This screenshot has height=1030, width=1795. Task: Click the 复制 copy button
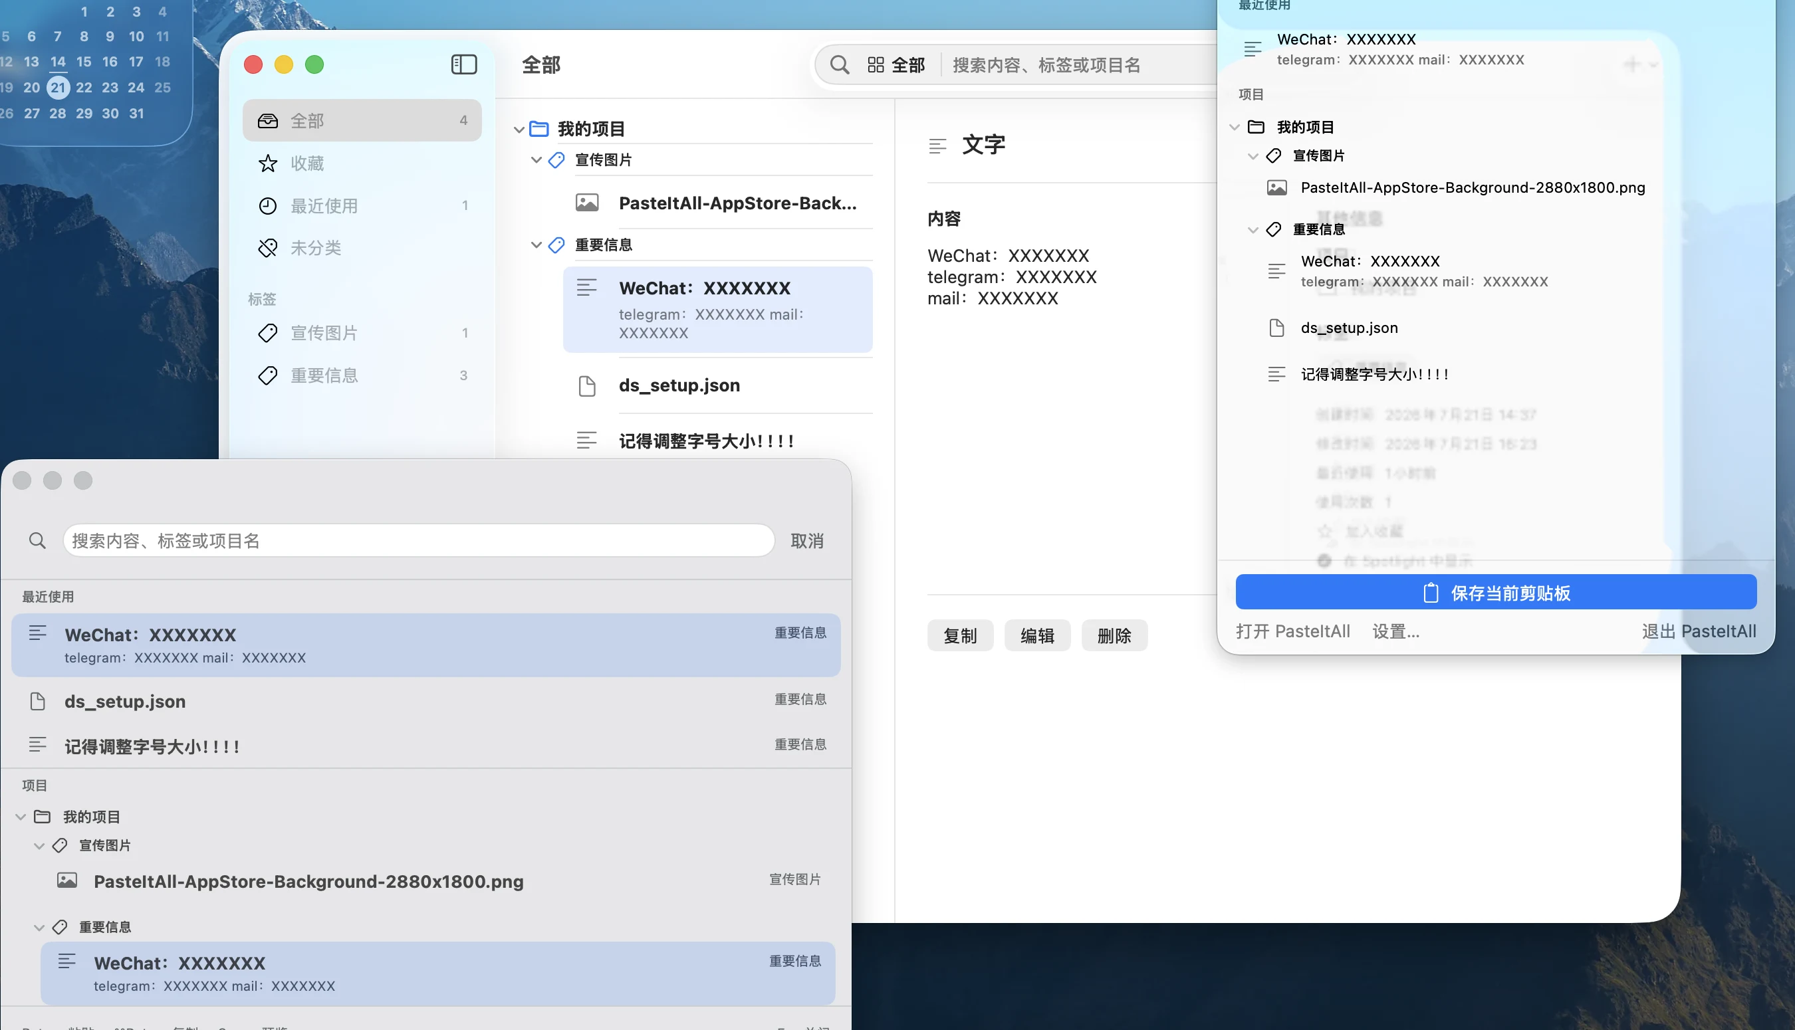coord(960,635)
